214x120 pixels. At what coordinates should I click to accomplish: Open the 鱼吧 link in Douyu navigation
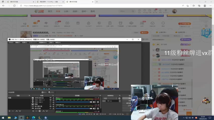click(93, 11)
